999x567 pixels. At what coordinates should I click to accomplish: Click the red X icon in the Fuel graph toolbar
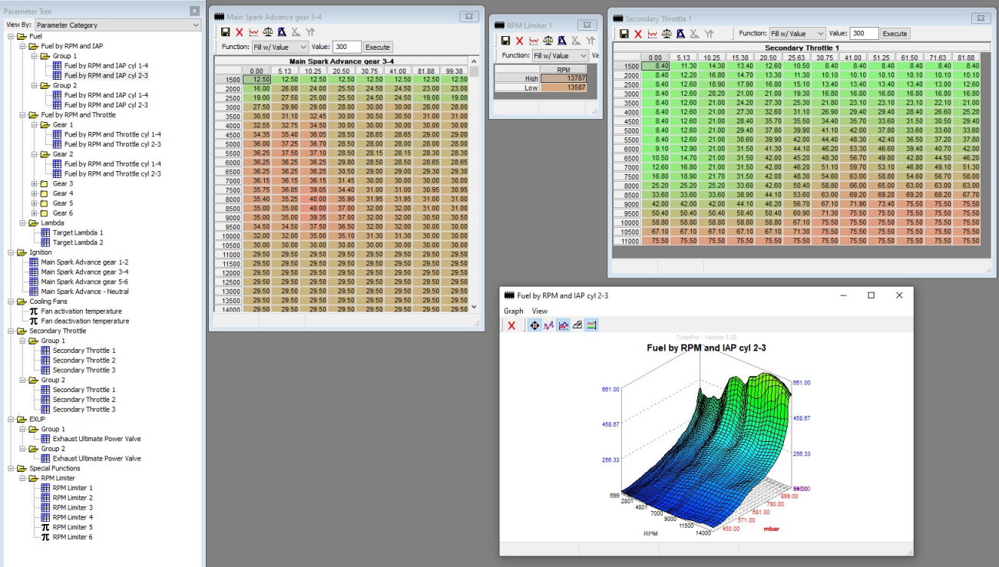[x=511, y=325]
